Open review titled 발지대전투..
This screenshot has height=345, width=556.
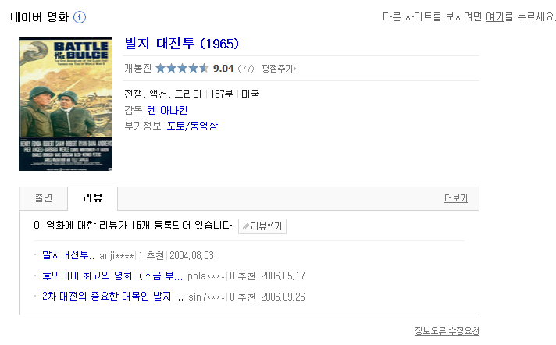[68, 255]
